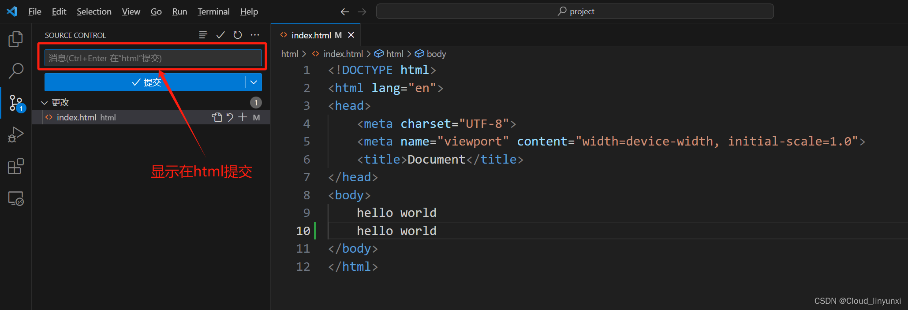Image resolution: width=908 pixels, height=310 pixels.
Task: Open Source Control view in activity bar
Action: coord(16,103)
